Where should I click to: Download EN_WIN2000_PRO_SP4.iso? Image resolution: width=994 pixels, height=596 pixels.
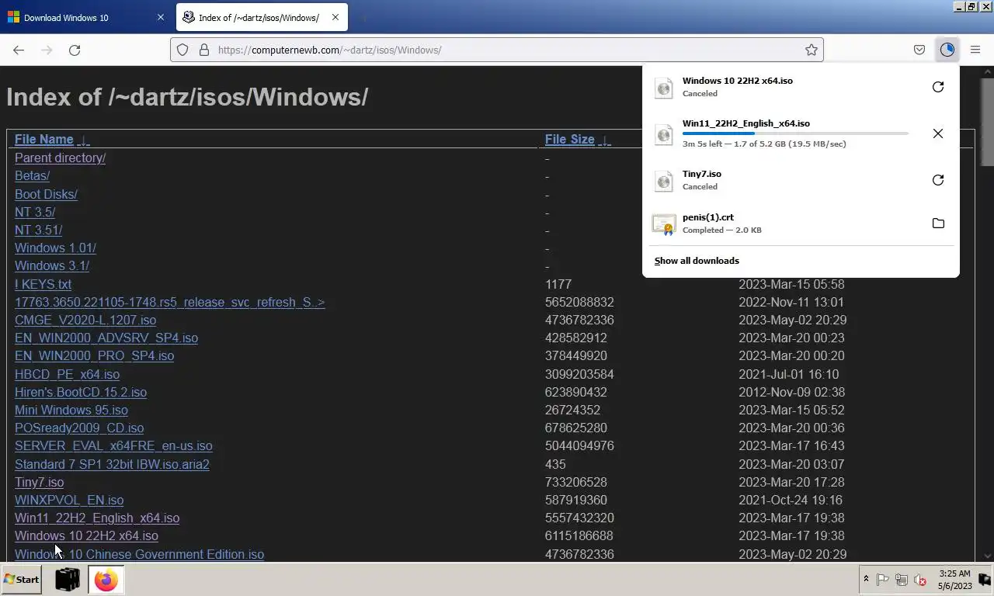tap(94, 355)
